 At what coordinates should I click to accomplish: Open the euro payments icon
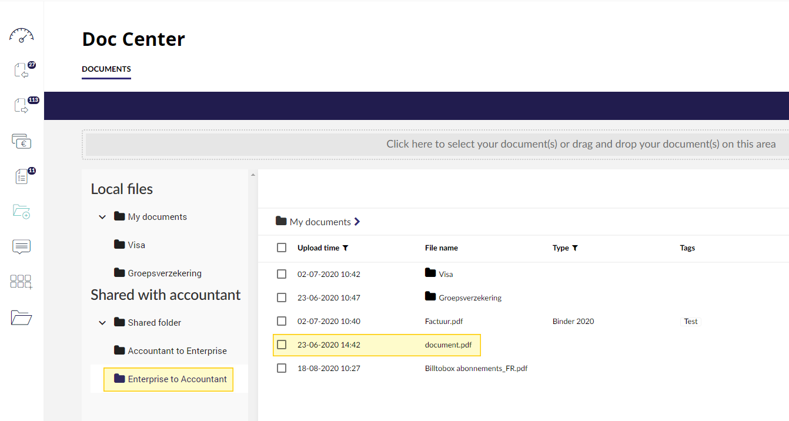[x=21, y=141]
